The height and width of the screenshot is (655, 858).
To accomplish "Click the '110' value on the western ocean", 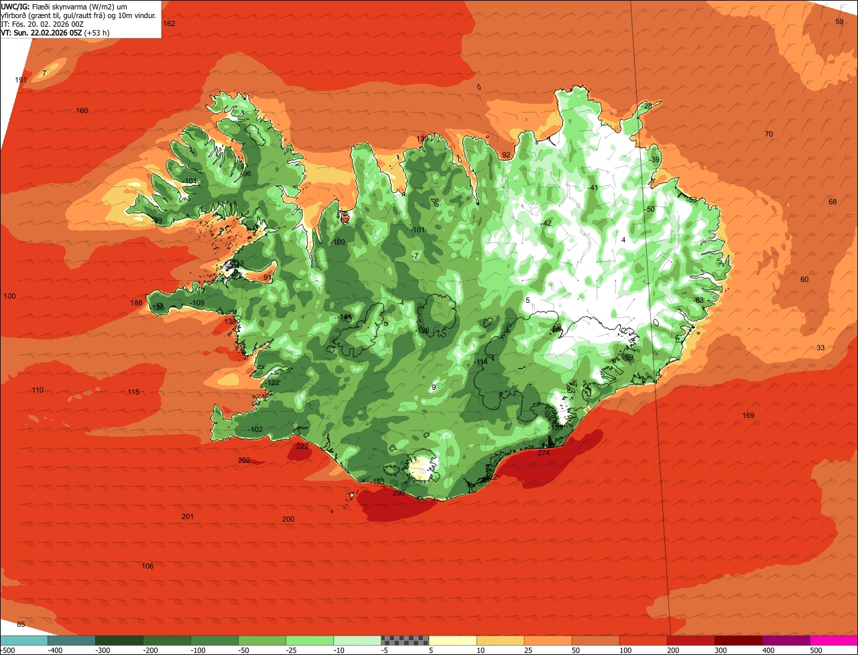I will 37,390.
